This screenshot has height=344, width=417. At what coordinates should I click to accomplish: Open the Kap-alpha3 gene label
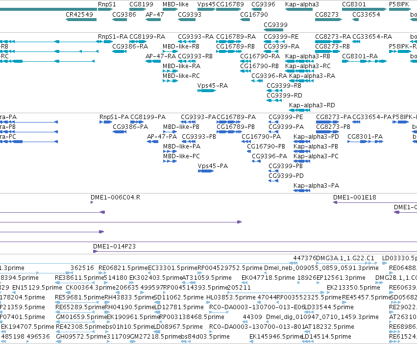(x=302, y=4)
